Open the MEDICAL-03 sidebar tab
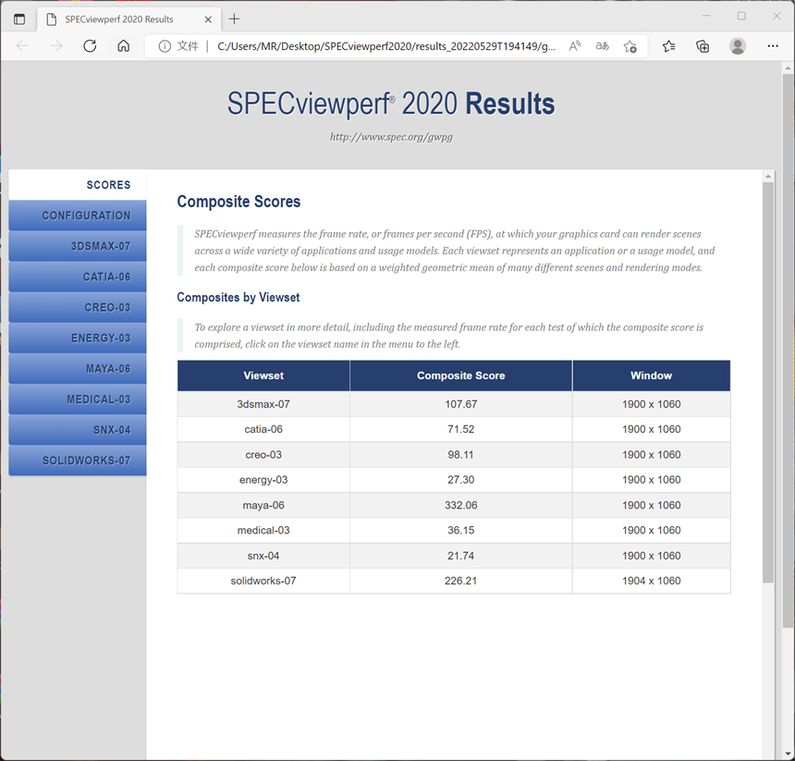 [78, 399]
